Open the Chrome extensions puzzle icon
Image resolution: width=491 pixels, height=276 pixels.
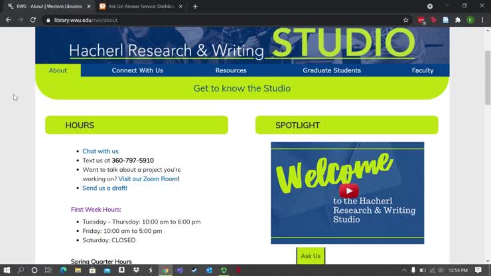point(458,20)
